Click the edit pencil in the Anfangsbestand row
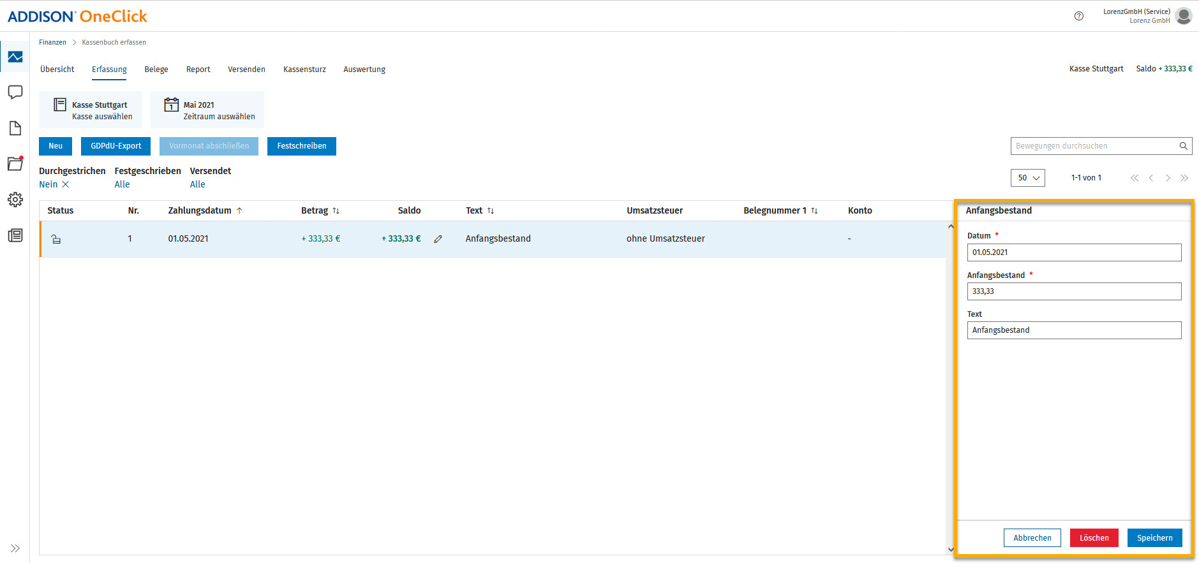The height and width of the screenshot is (563, 1199). click(x=438, y=239)
